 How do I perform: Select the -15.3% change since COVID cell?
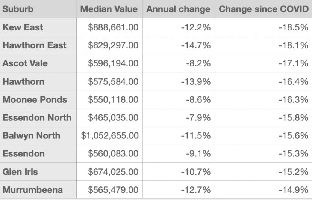click(293, 154)
